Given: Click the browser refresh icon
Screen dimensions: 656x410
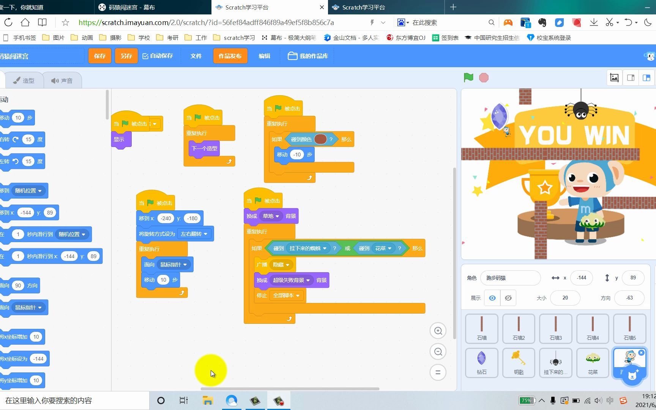Looking at the screenshot, I should click(8, 22).
